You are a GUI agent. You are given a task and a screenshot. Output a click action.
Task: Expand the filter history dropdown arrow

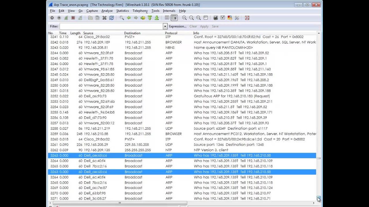pos(165,26)
